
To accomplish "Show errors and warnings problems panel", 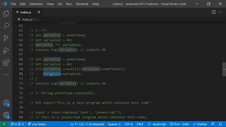I will 17,124.
